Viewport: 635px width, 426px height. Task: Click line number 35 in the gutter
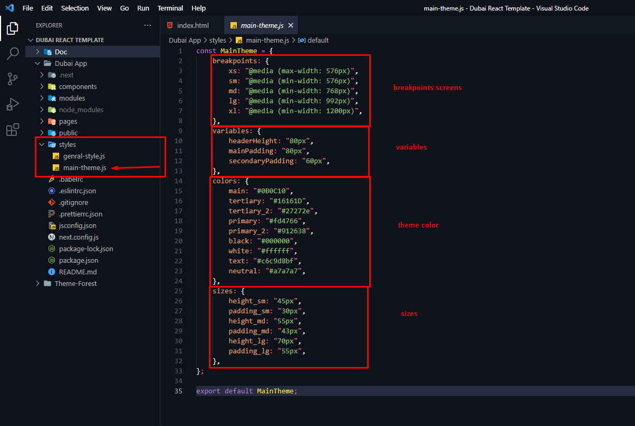178,391
